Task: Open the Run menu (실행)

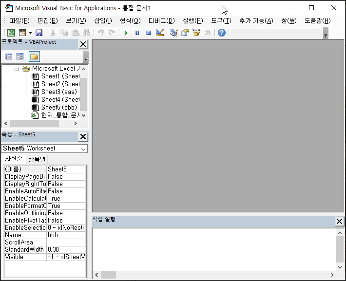Action: (192, 21)
